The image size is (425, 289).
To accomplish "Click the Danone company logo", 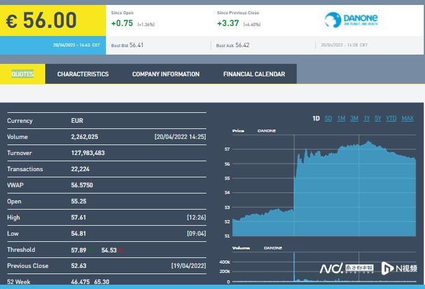I will pos(351,20).
